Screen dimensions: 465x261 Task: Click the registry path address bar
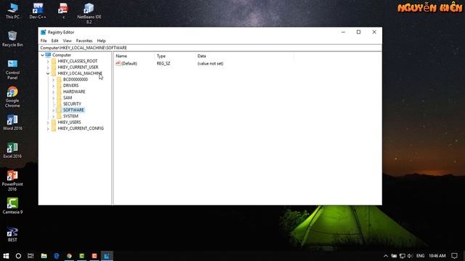(210, 48)
